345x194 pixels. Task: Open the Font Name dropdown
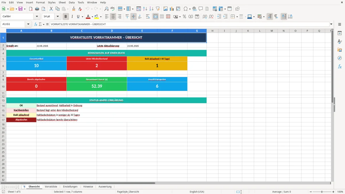[x=37, y=17]
